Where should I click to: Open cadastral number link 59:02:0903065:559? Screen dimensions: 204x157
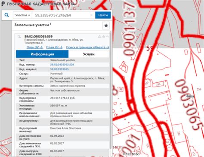62,65
